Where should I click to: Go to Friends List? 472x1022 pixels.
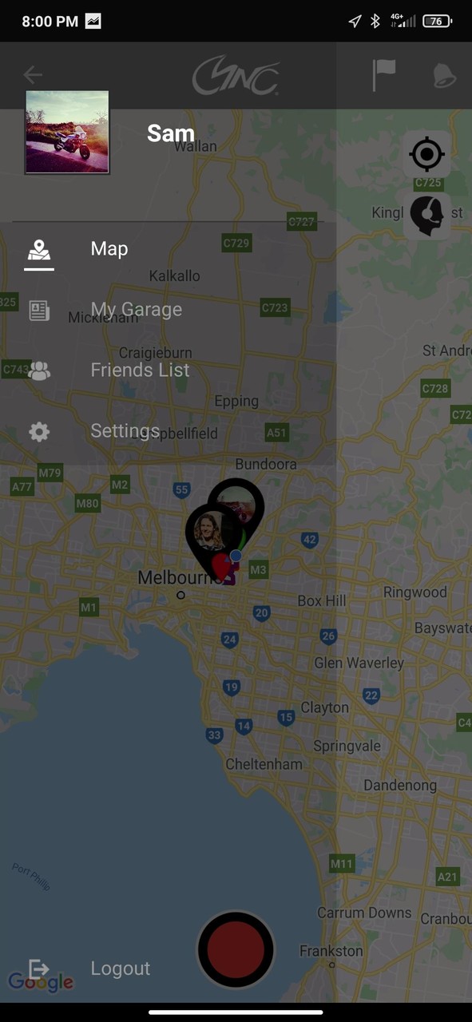[x=140, y=370]
